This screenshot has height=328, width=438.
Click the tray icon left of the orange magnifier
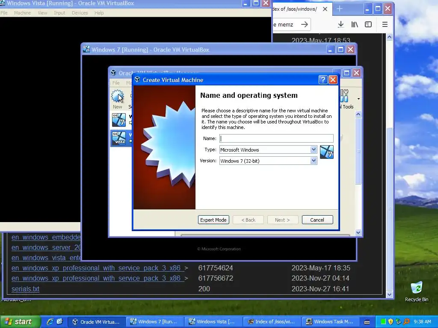399,322
